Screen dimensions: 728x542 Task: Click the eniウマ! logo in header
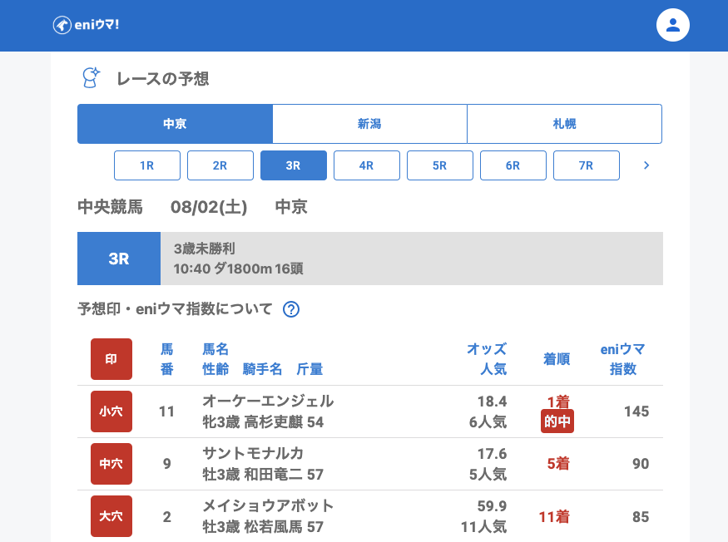coord(86,25)
